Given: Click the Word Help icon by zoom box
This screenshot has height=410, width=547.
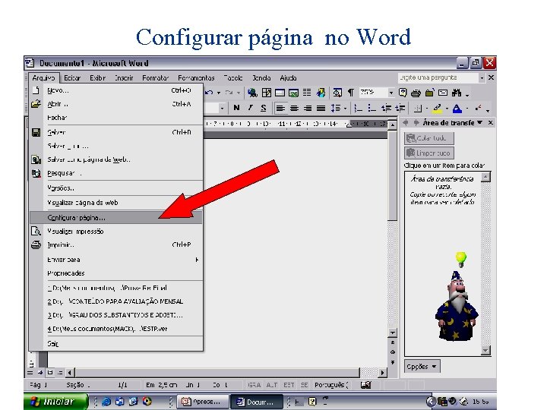Looking at the screenshot, I should (x=402, y=93).
